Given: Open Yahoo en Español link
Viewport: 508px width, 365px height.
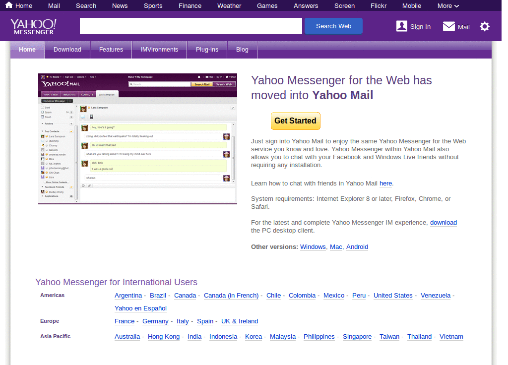Looking at the screenshot, I should pyautogui.click(x=140, y=308).
